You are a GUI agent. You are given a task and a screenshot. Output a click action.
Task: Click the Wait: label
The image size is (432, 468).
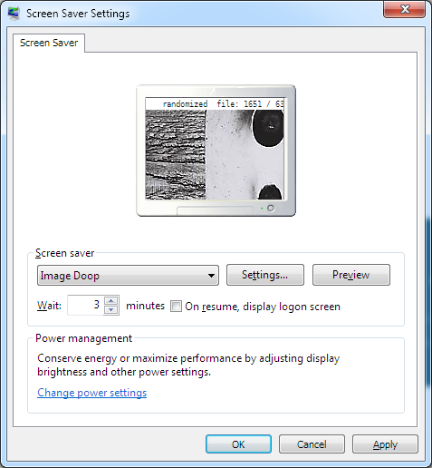click(x=49, y=306)
